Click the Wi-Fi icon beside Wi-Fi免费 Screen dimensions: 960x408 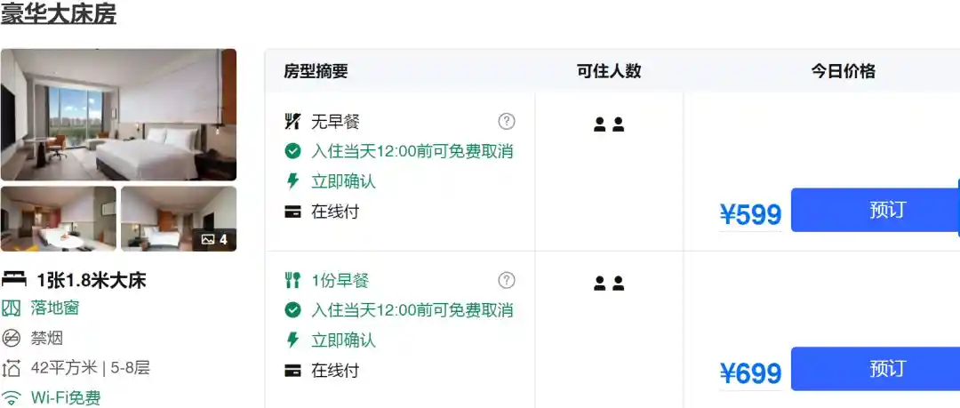(x=11, y=397)
